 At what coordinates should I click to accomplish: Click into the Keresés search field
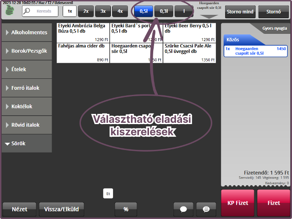tap(44, 11)
